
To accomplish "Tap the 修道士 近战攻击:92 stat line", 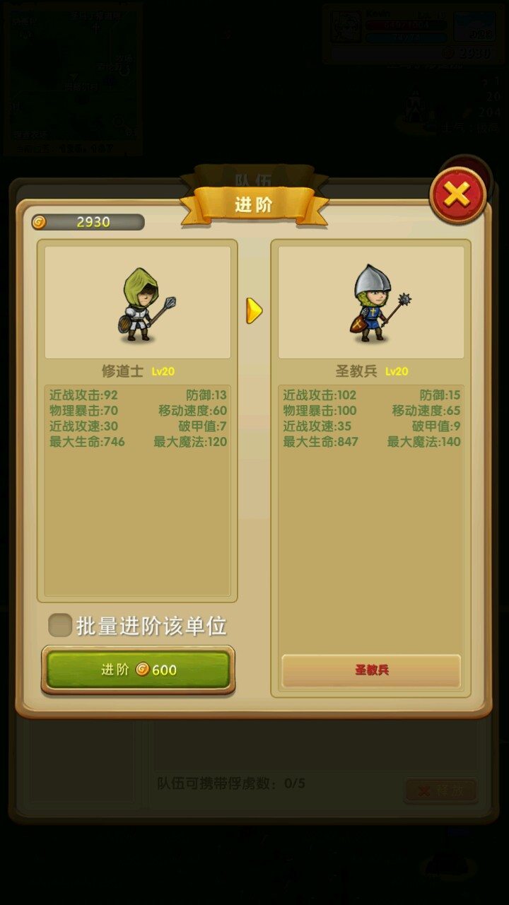I will coord(83,395).
